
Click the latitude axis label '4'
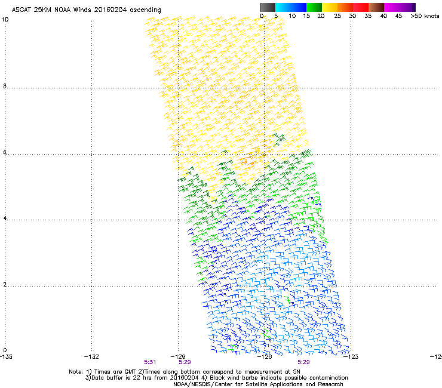pos(5,218)
